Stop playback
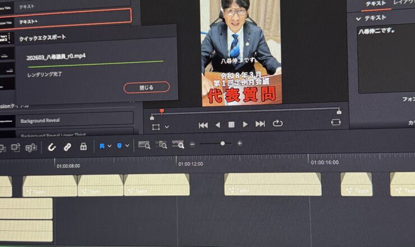The width and height of the screenshot is (415, 247). click(x=231, y=124)
